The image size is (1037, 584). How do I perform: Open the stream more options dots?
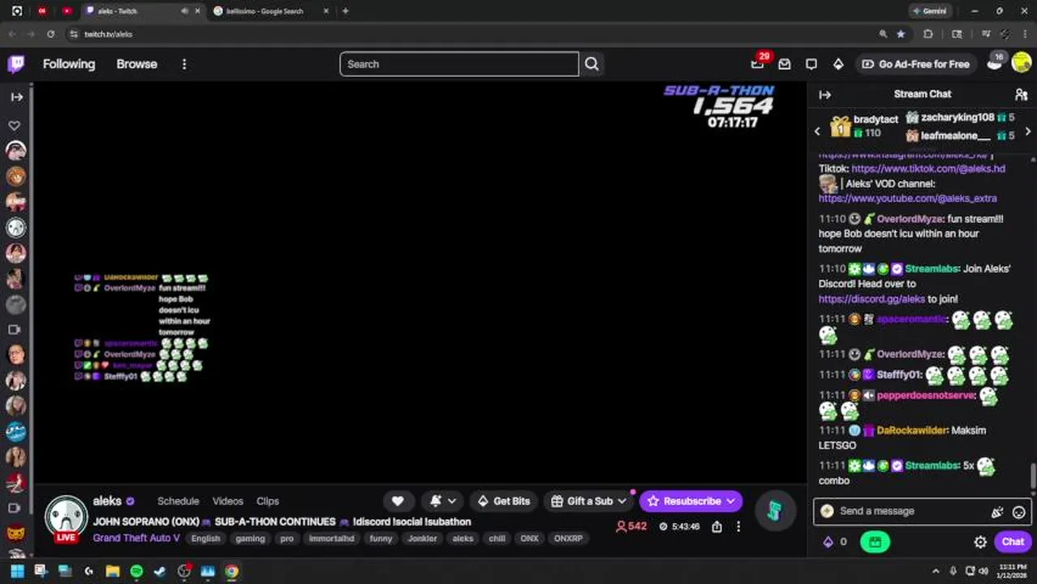point(738,526)
